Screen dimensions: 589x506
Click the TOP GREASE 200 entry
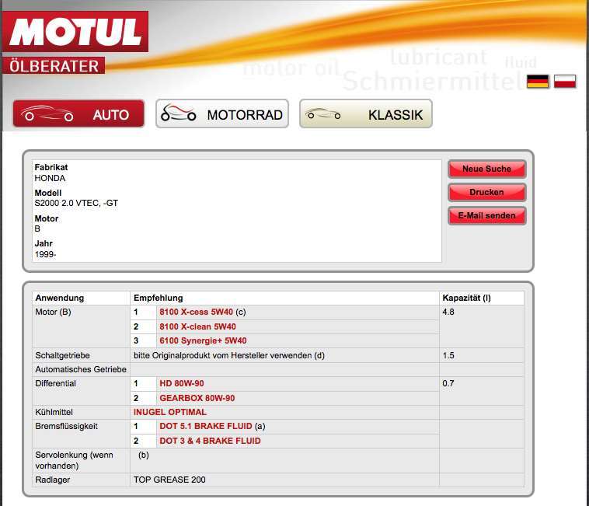pyautogui.click(x=169, y=480)
